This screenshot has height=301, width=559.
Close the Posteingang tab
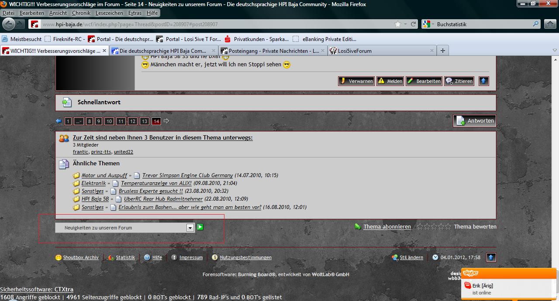coord(323,51)
